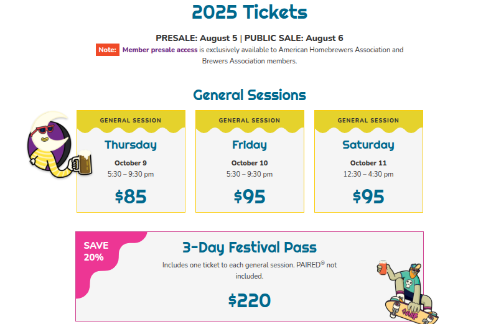Viewport: 491px width, 324px height.
Task: Click the General Sessions heading
Action: (250, 95)
